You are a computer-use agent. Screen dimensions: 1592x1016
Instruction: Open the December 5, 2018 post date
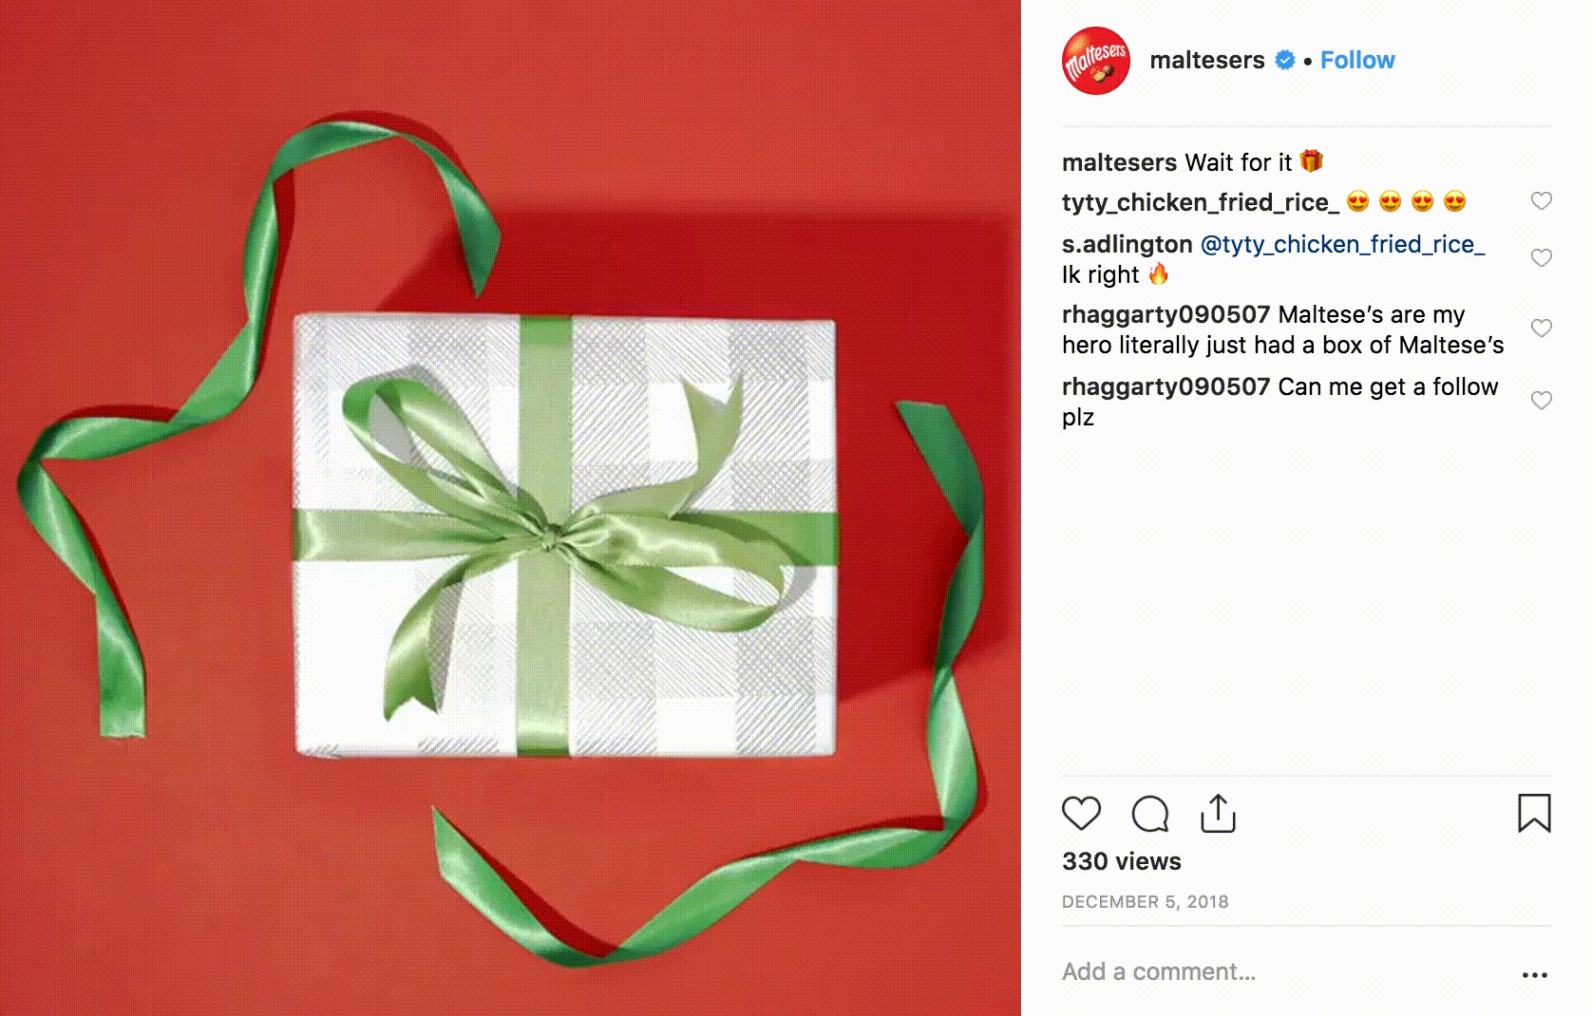click(1145, 901)
